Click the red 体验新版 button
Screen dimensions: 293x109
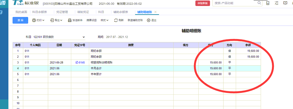[x=203, y=3]
